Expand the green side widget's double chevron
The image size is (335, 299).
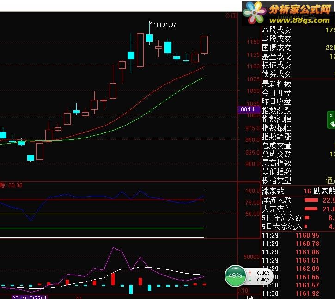331,115
